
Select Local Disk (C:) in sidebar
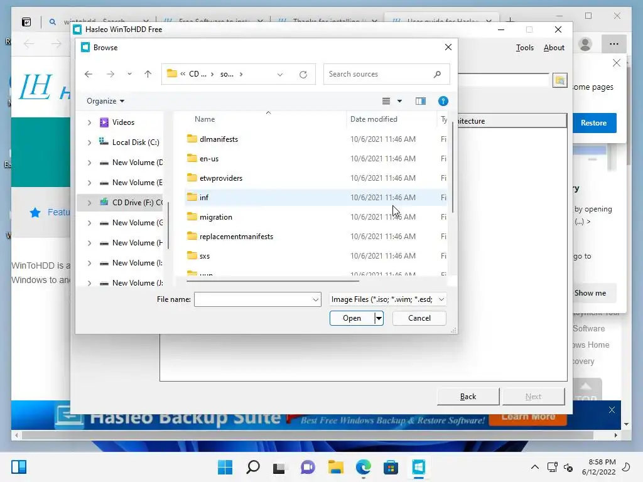(x=136, y=142)
